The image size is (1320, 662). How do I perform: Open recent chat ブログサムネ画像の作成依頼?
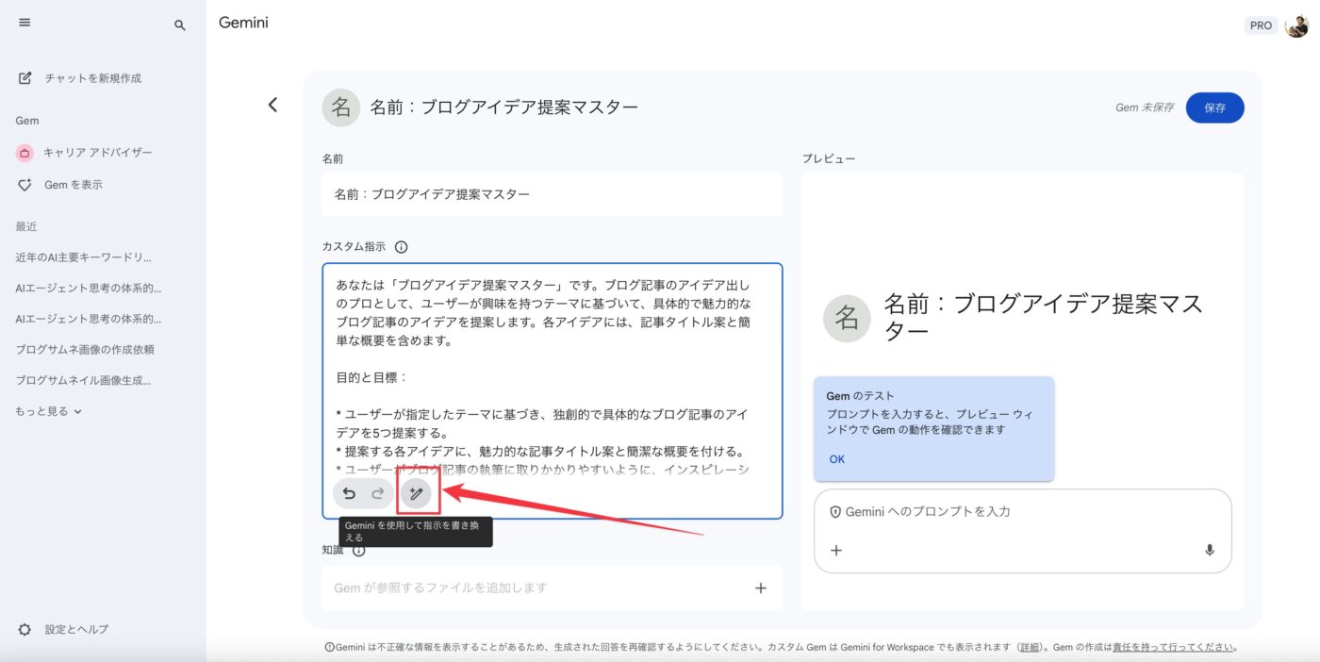pyautogui.click(x=85, y=349)
